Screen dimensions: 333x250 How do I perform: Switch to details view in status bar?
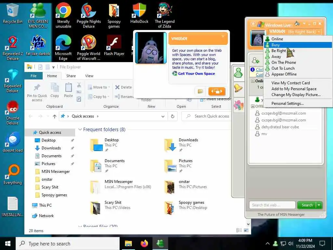pyautogui.click(x=239, y=230)
